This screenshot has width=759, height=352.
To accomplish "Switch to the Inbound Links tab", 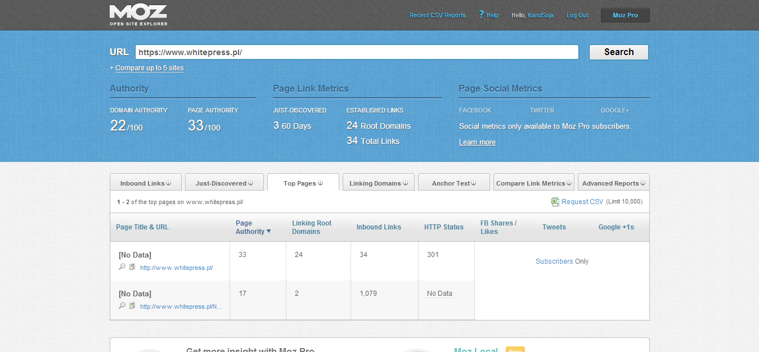I will pos(146,182).
